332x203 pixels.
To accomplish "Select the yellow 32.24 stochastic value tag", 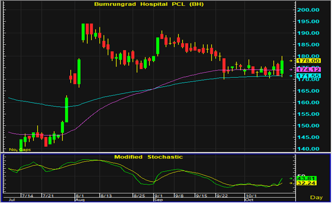I will tap(307, 184).
